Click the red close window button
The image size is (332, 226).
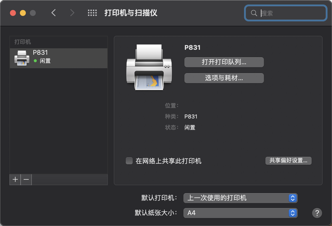12,13
